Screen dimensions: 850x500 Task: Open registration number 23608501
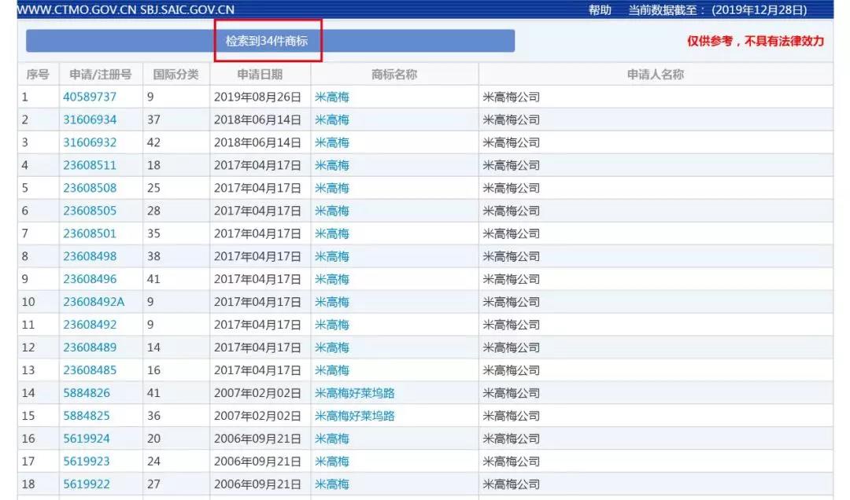click(x=90, y=233)
